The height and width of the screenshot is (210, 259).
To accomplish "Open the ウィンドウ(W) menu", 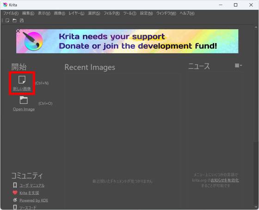I will click(x=166, y=13).
